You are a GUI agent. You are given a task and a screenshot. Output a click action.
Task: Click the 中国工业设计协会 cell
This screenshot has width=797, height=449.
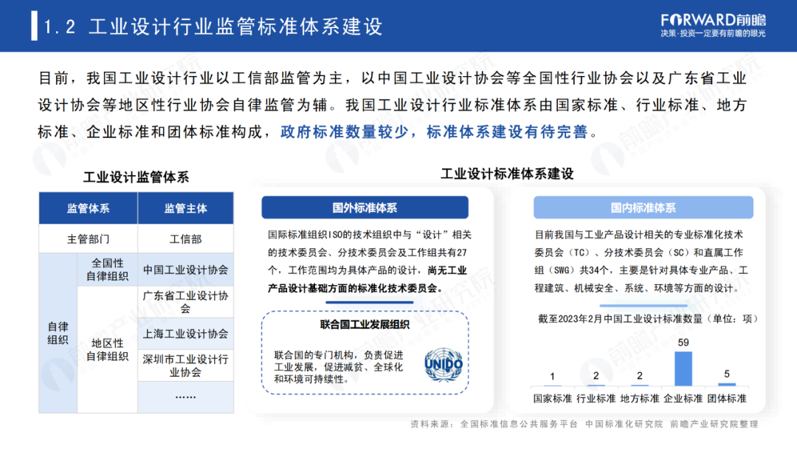[185, 270]
